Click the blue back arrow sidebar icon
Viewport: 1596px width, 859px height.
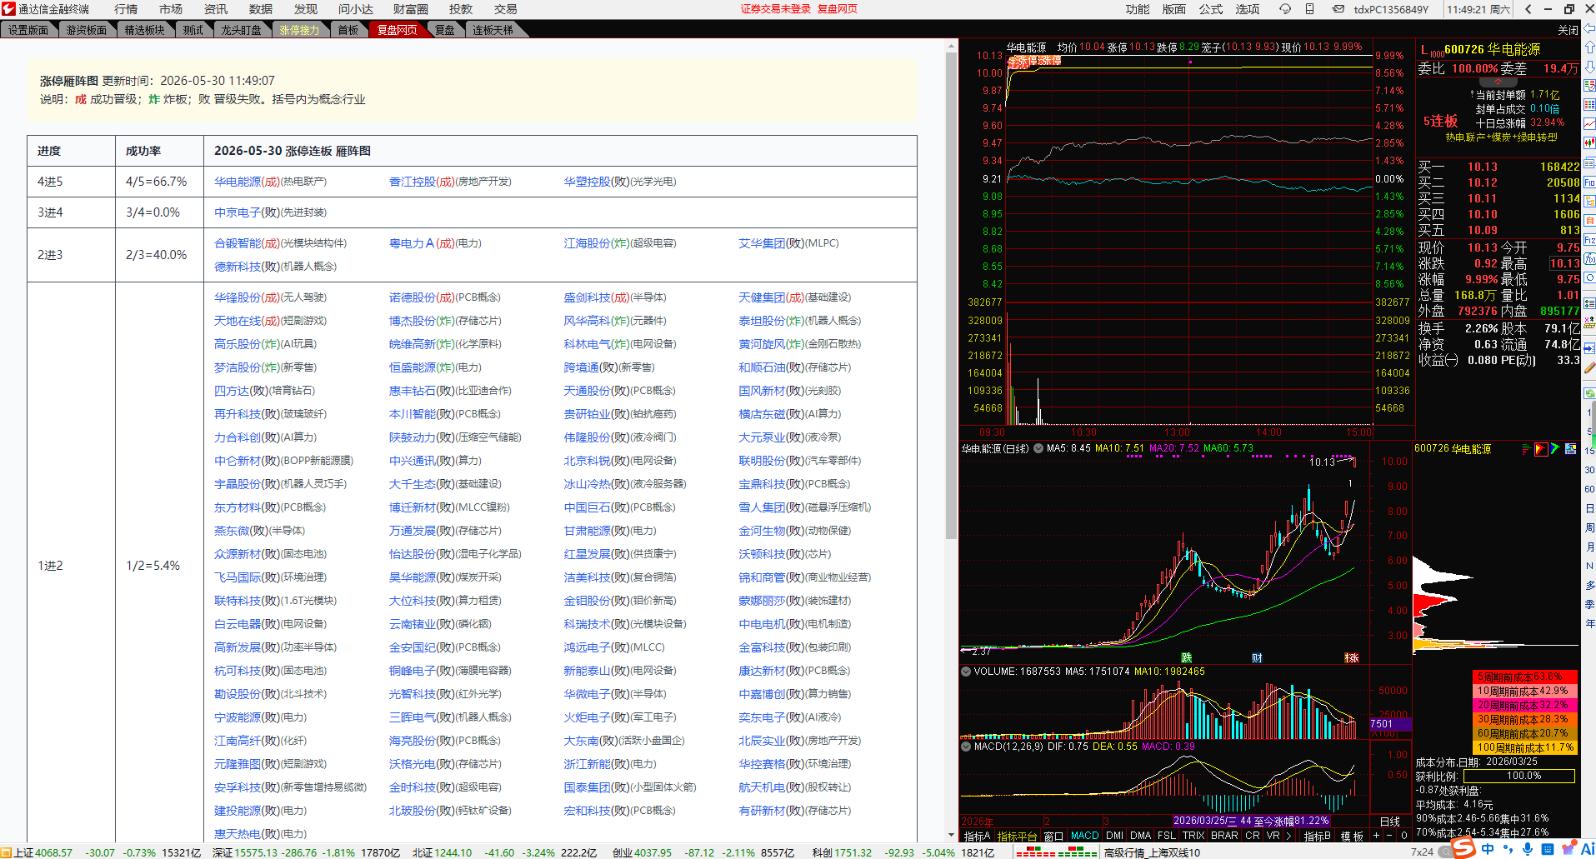point(1589,29)
